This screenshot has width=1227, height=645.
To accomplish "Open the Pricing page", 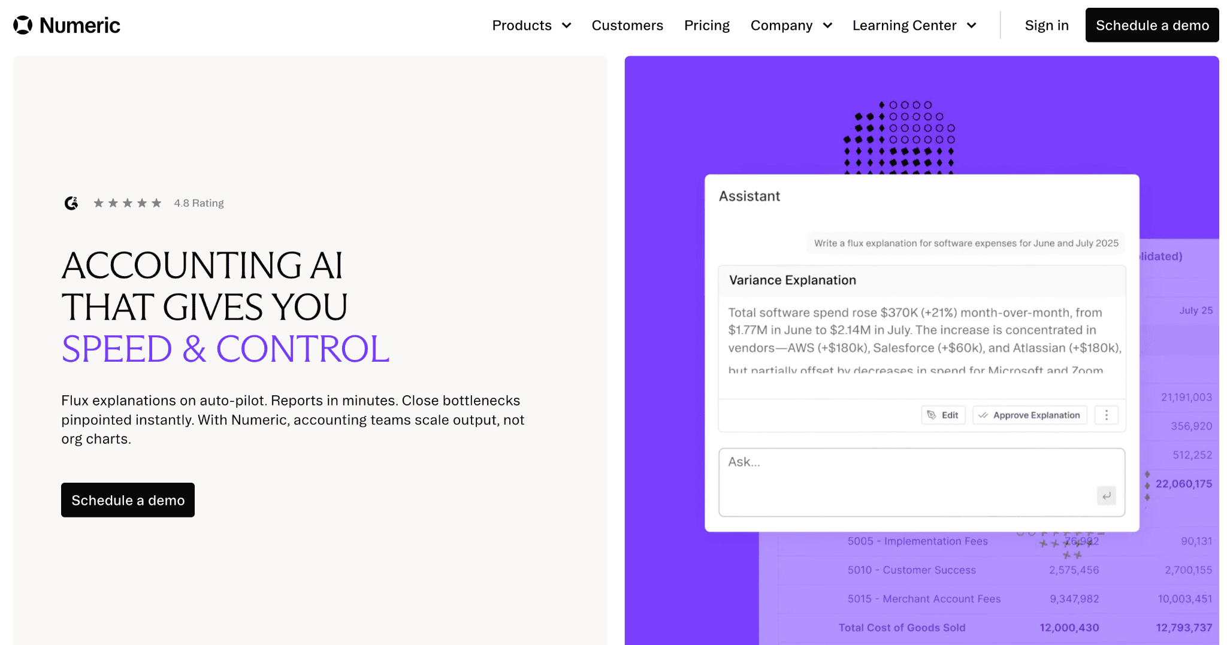I will (x=707, y=25).
